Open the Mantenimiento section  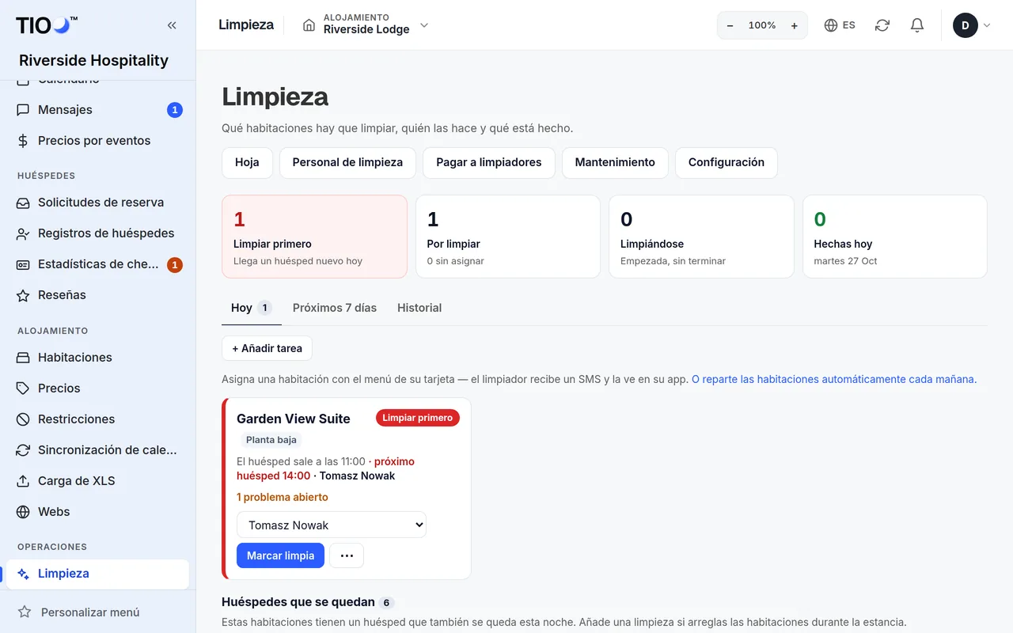[615, 162]
